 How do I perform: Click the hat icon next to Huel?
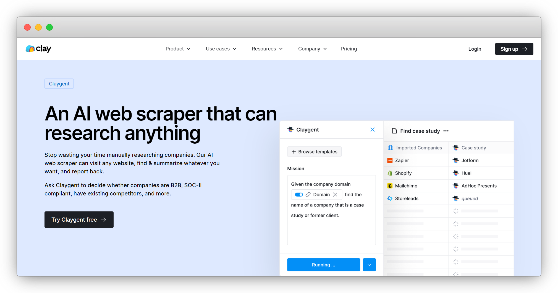point(456,173)
